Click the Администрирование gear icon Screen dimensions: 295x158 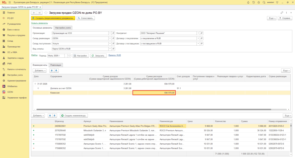[4, 81]
